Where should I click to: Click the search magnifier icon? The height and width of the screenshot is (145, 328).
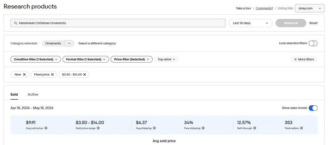click(x=15, y=23)
